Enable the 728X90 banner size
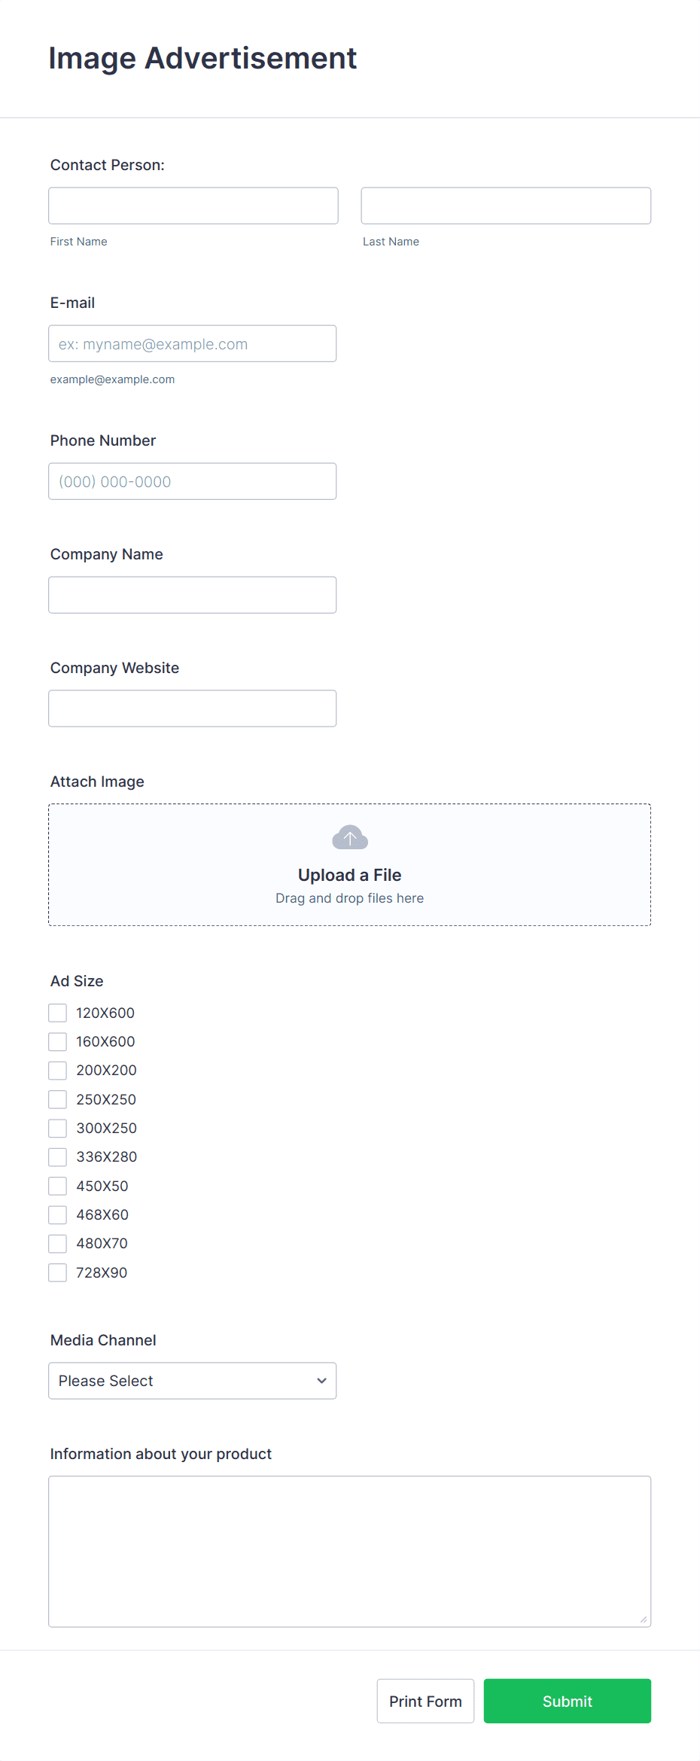700x1761 pixels. [x=57, y=1272]
